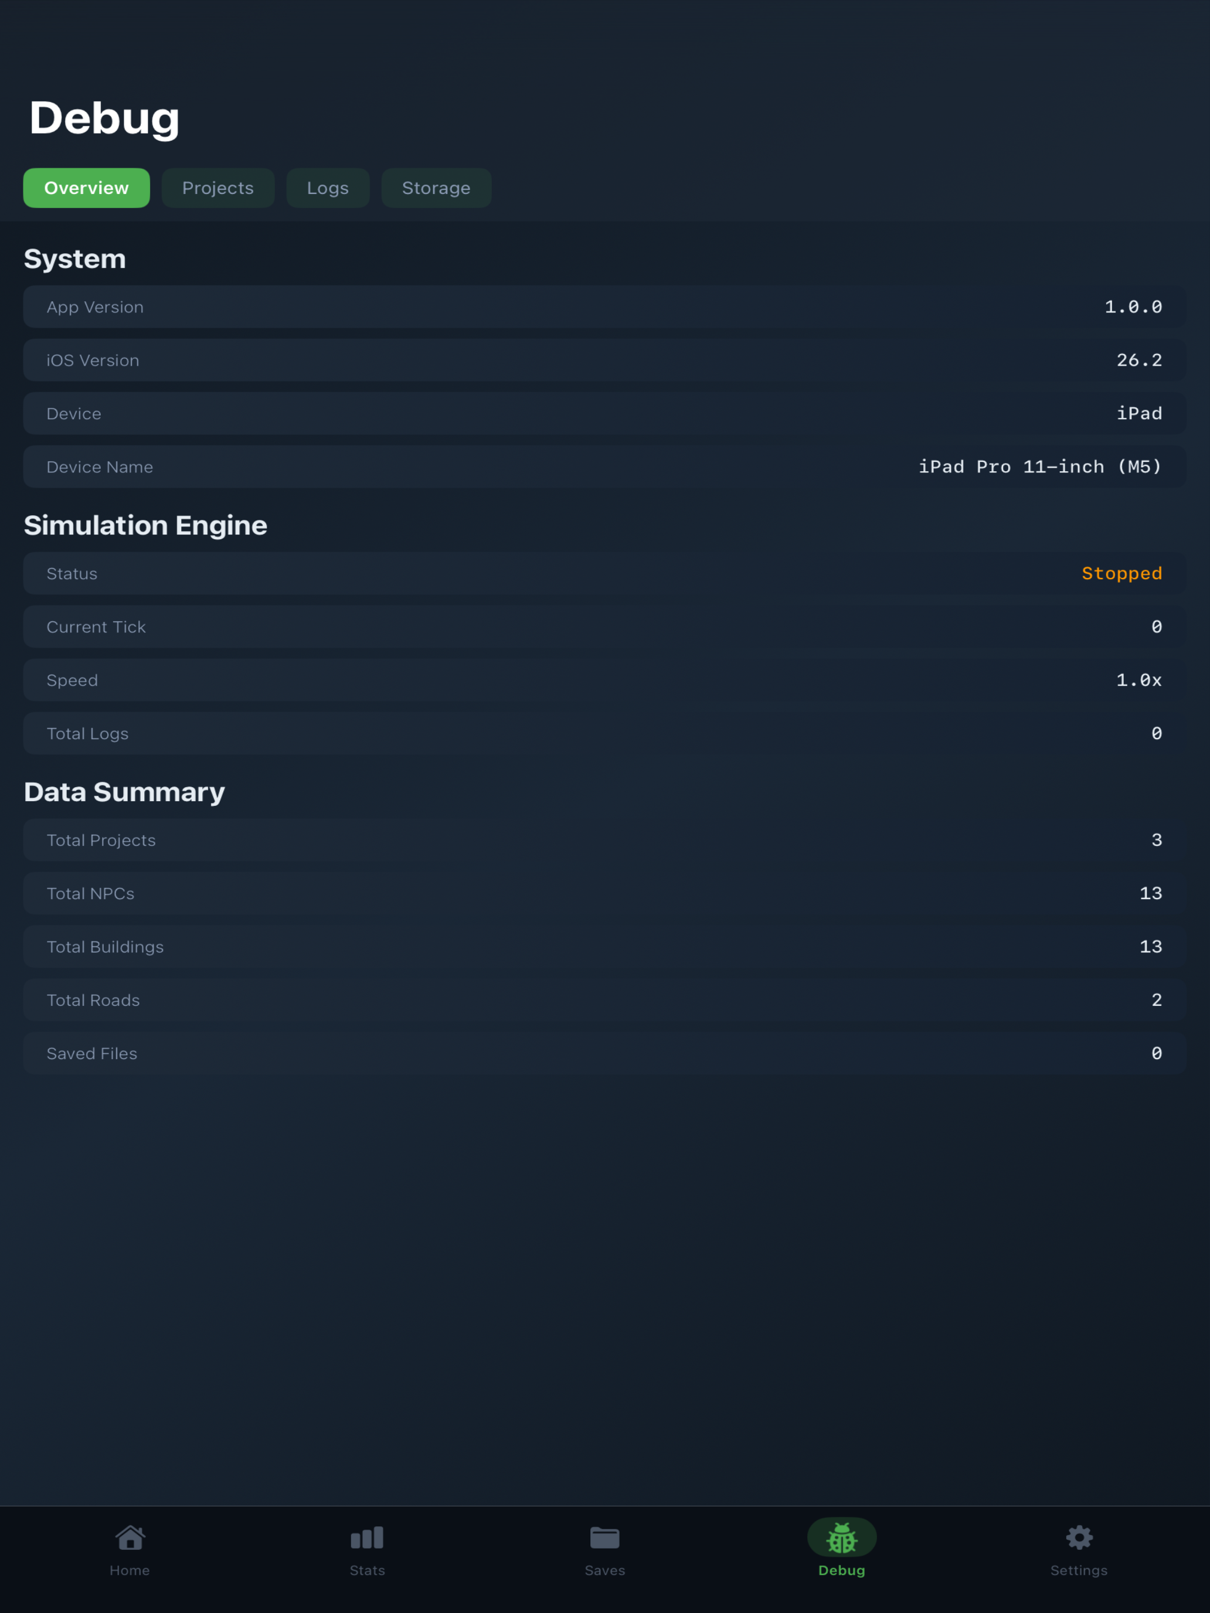Click the Total Buildings value 13
This screenshot has width=1210, height=1613.
pyautogui.click(x=1151, y=947)
